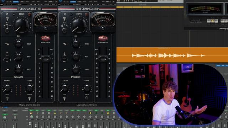Click the high-pass filter slope icon on left strip
This screenshot has height=128, width=228.
point(7,23)
